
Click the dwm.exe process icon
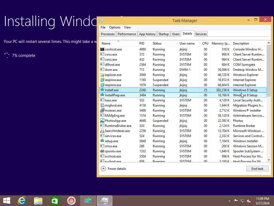(102, 70)
